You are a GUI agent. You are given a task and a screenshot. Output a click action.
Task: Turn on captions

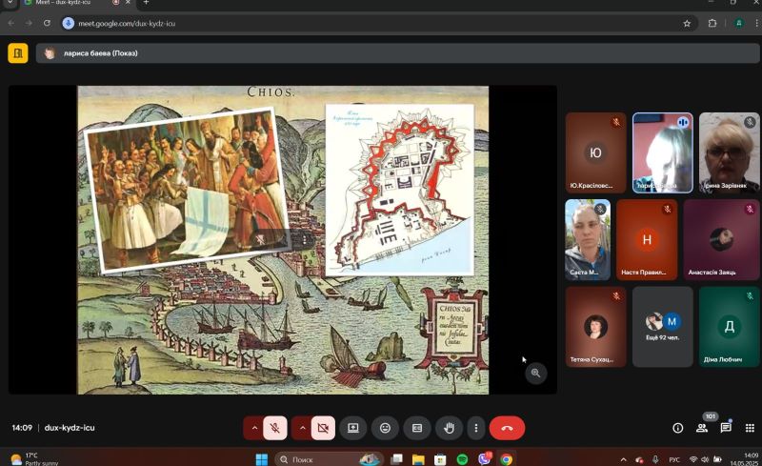coord(417,428)
